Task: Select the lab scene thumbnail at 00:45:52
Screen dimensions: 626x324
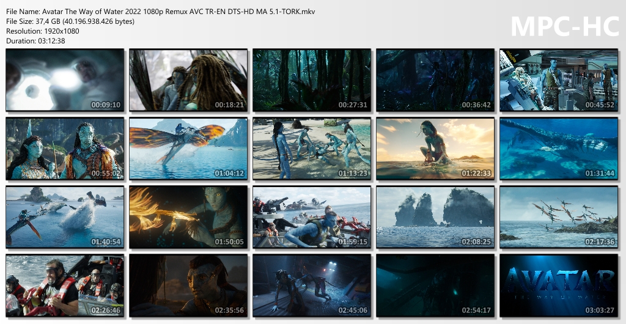Action: pos(559,80)
